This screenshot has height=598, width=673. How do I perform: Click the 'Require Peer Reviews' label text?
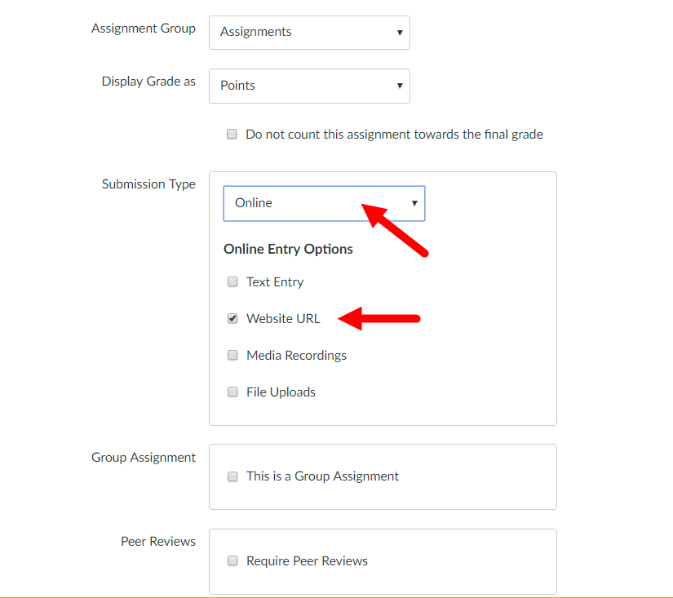[307, 561]
